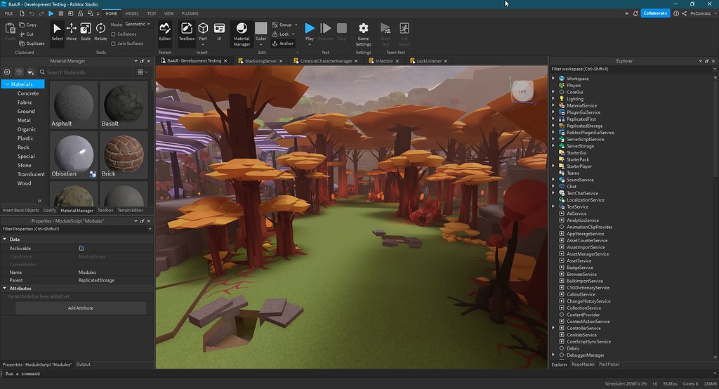Click the share icon near username
Image resolution: width=719 pixels, height=389 pixels.
(x=684, y=13)
